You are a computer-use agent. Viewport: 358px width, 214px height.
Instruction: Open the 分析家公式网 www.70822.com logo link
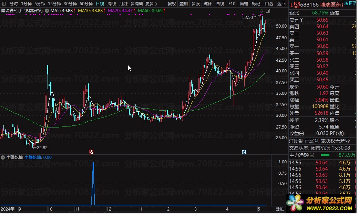321,204
